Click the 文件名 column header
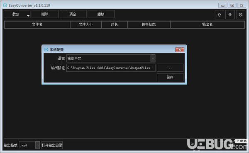 click(37, 24)
